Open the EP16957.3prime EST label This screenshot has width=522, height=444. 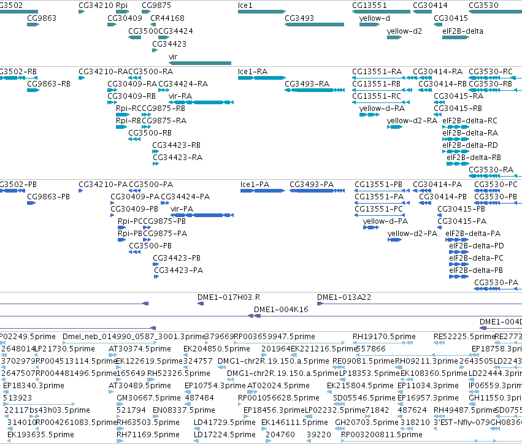tap(428, 398)
